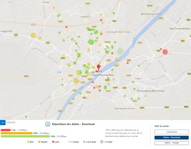
Task: Click the Saint-Gervais-la-Forêt label
Action: [125, 108]
